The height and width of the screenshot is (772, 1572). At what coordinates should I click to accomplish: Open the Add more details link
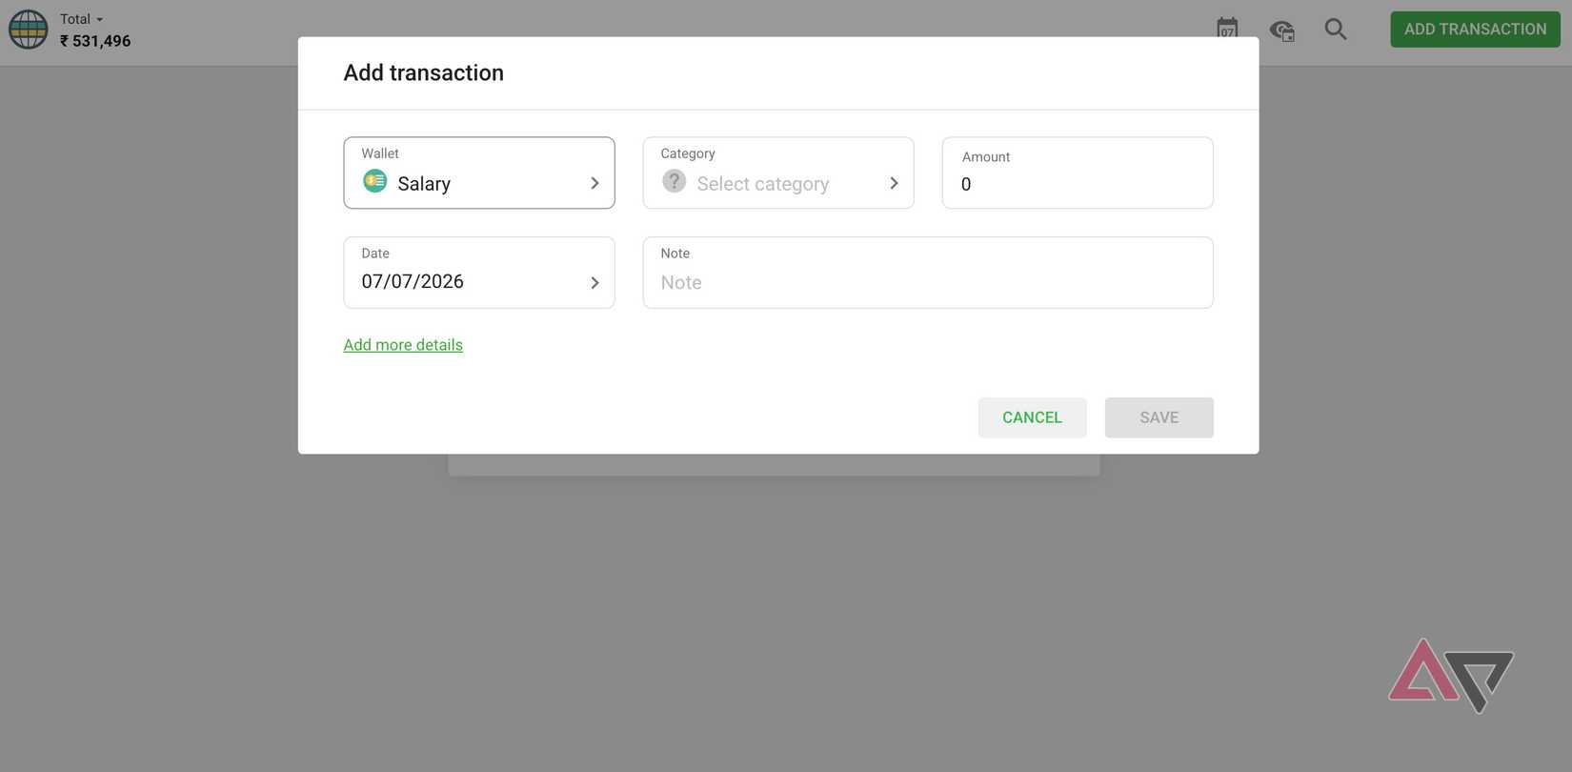403,345
